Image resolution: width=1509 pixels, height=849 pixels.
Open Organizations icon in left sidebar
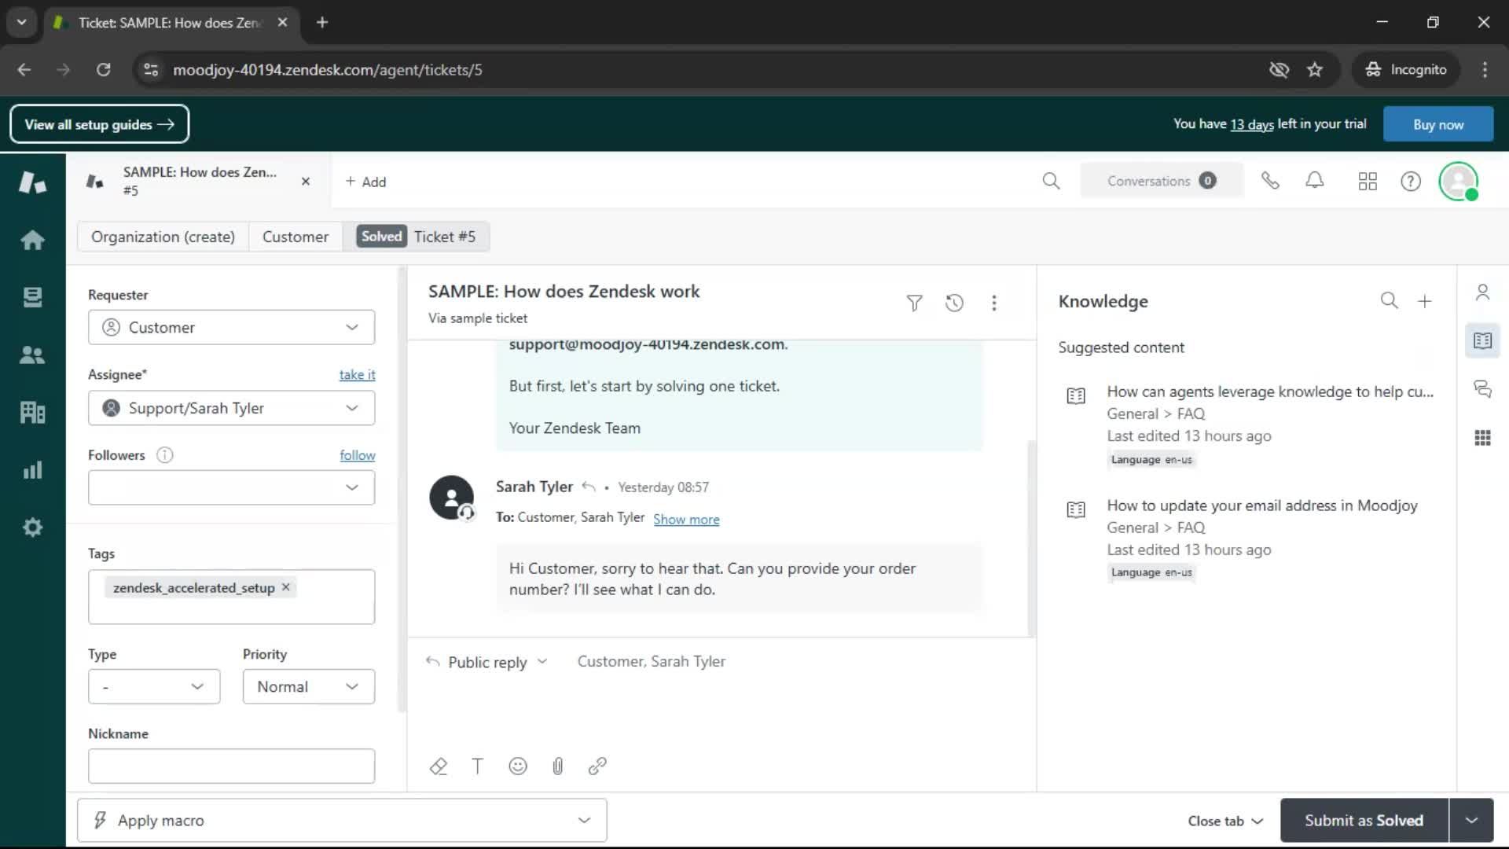32,412
